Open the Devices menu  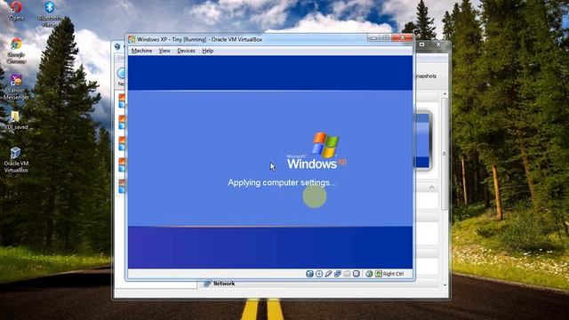(186, 51)
